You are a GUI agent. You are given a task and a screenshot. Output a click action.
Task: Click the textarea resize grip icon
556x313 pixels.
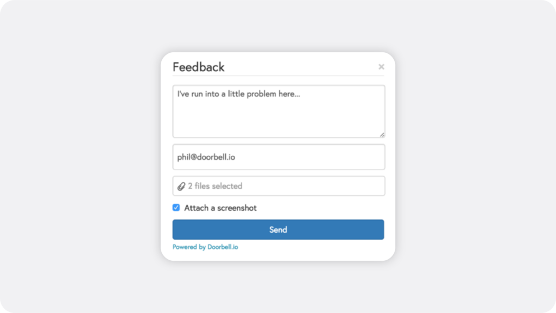(x=382, y=135)
